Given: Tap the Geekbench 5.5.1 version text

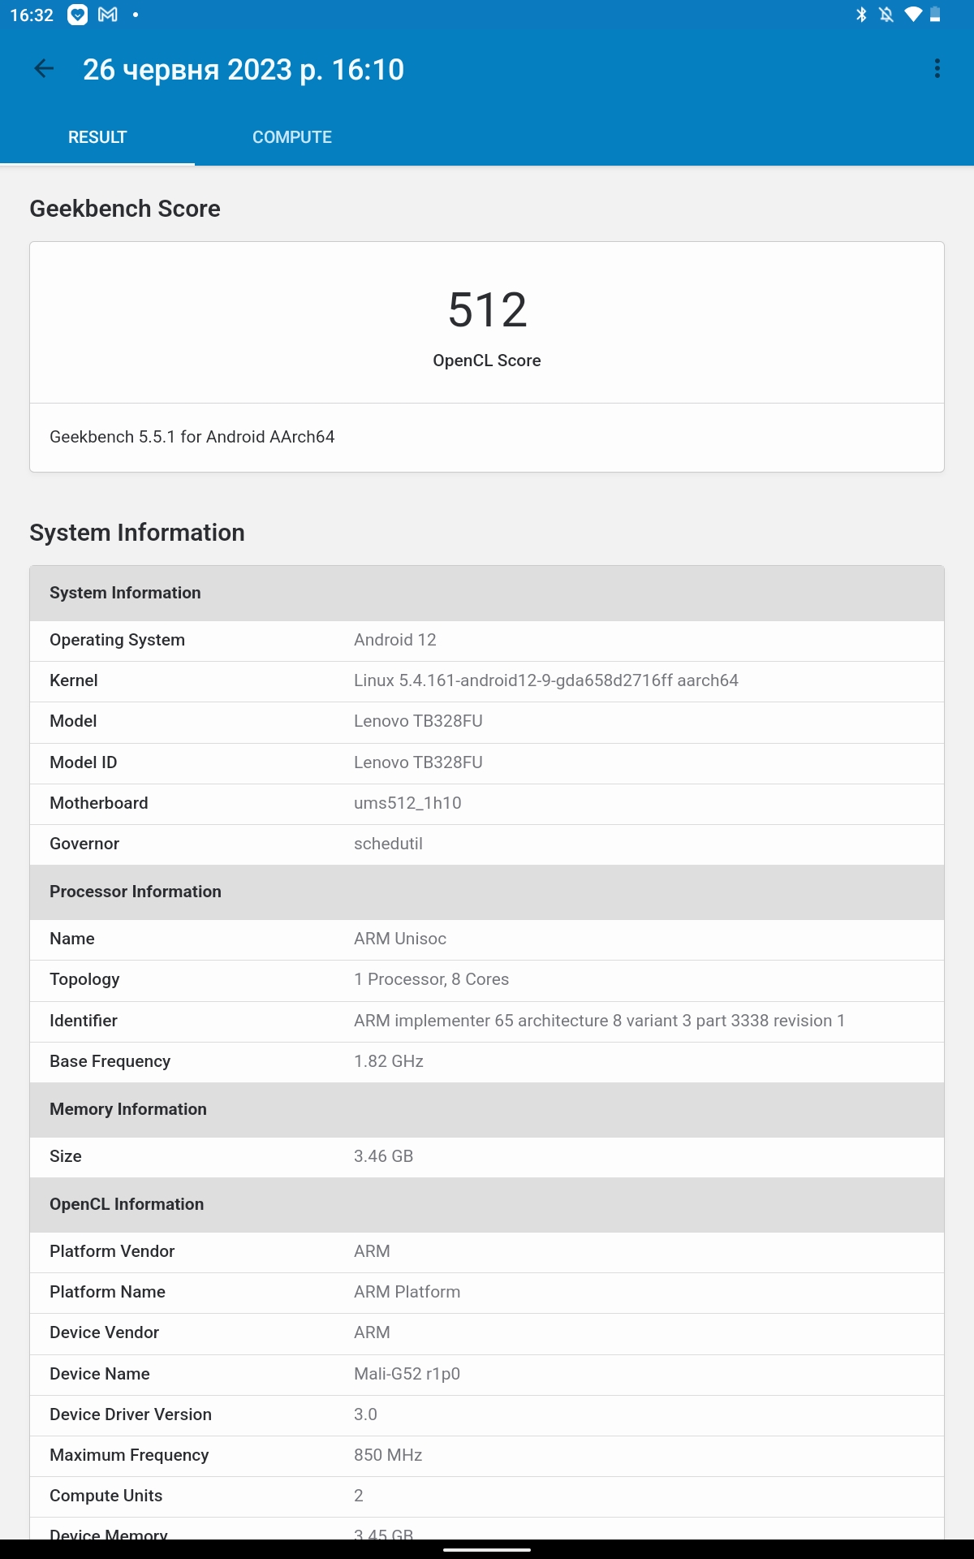Looking at the screenshot, I should pos(192,437).
